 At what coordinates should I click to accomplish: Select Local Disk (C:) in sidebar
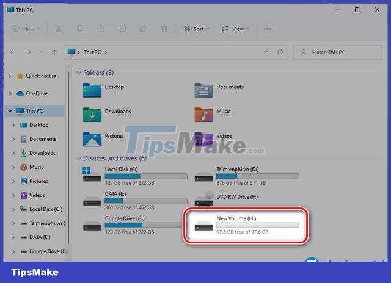click(x=46, y=209)
